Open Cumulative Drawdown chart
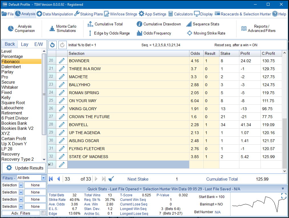Screen dimensions: 289x218 (x=159, y=24)
